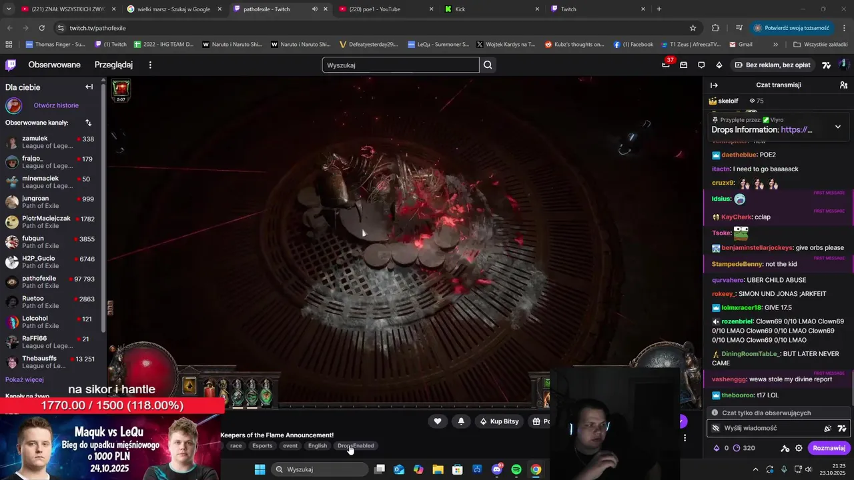Open the Obserwowane menu item
The height and width of the screenshot is (480, 854).
pyautogui.click(x=54, y=65)
